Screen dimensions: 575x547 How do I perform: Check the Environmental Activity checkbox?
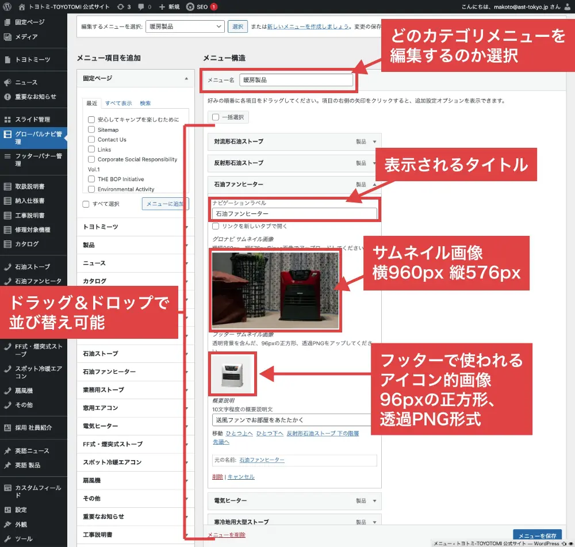[x=91, y=189]
